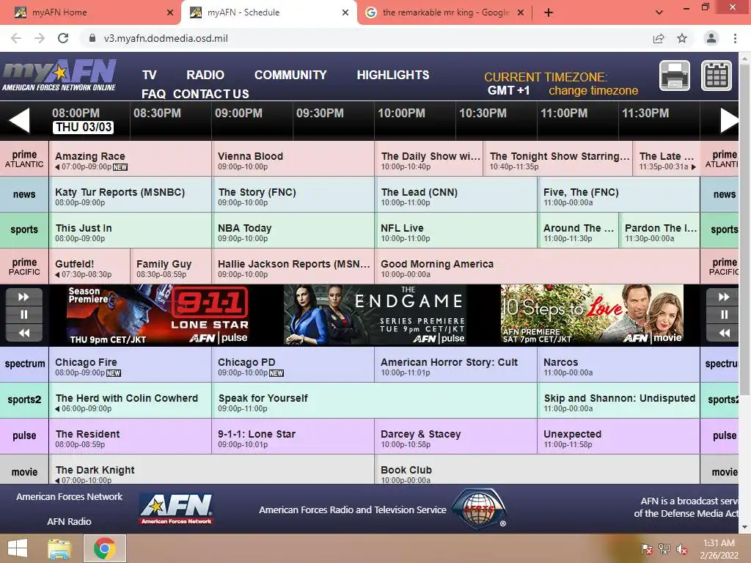Open the RADIO menu
The height and width of the screenshot is (563, 751).
pos(205,76)
